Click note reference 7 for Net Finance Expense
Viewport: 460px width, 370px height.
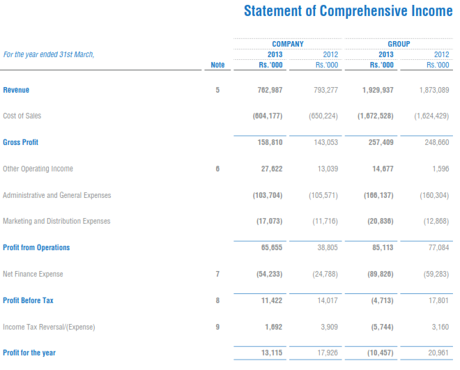[217, 274]
